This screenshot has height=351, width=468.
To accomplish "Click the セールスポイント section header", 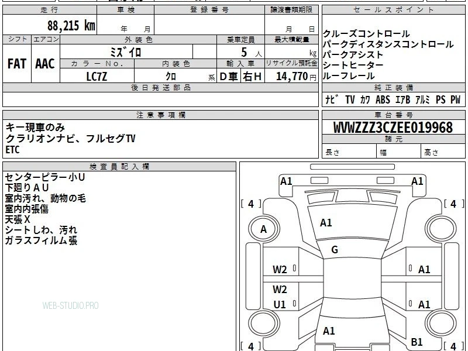I will [x=393, y=10].
